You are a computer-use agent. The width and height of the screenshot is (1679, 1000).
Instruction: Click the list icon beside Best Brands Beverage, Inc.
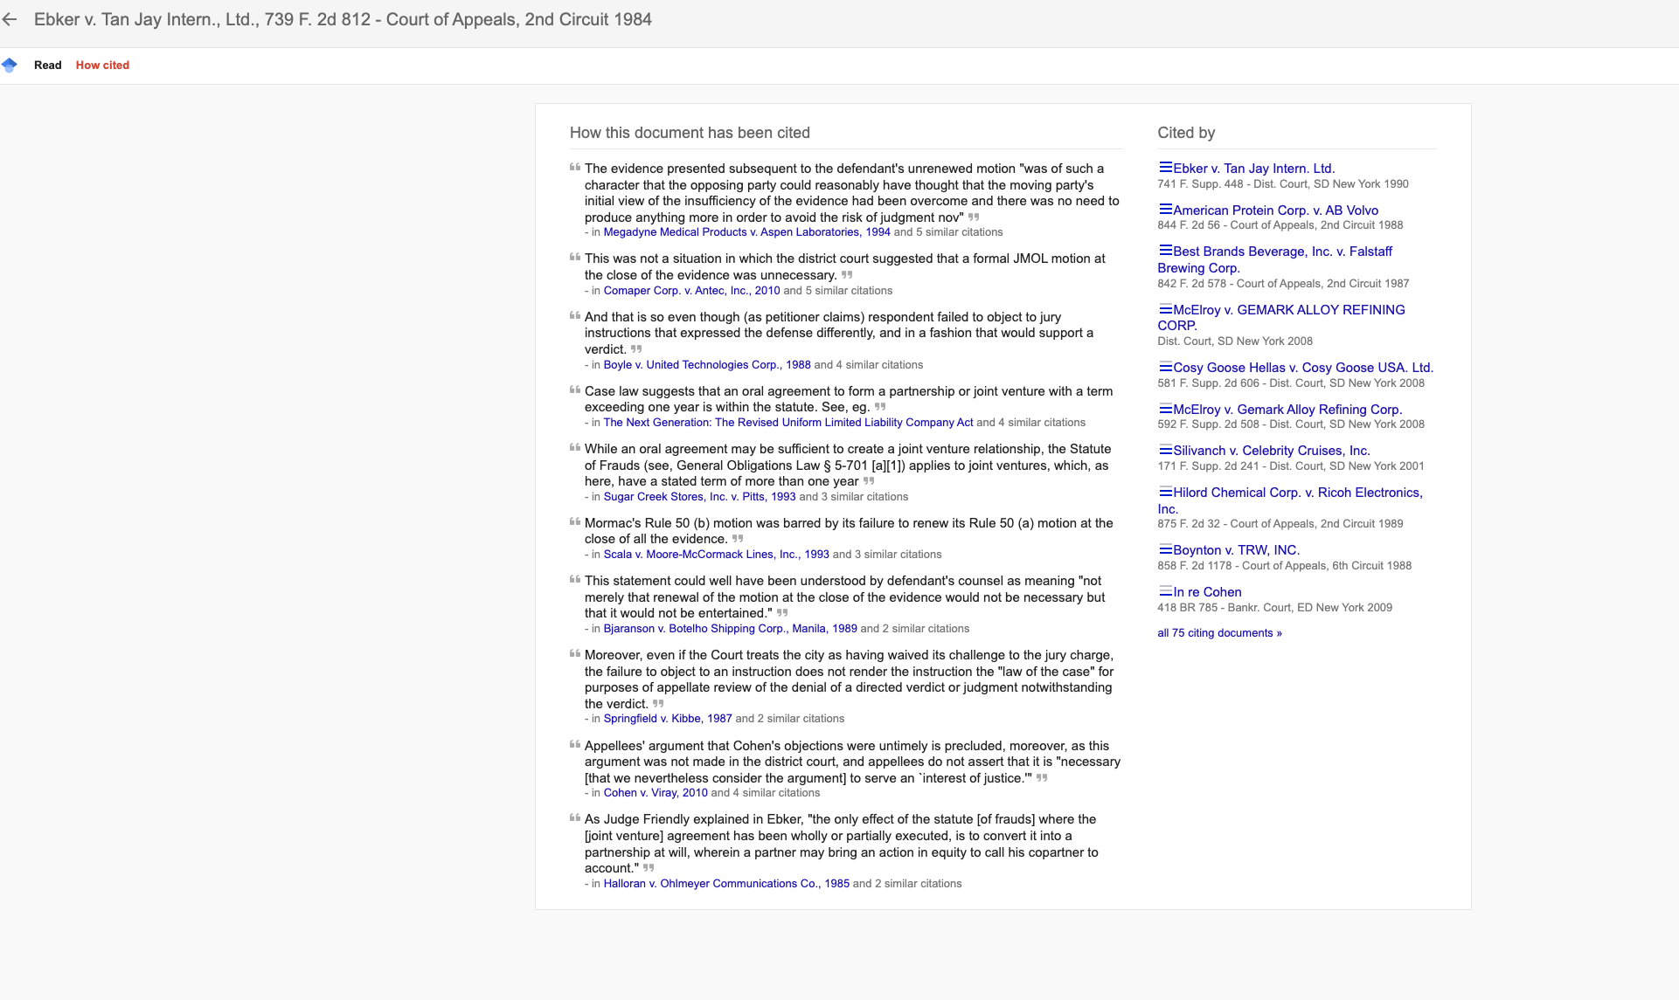click(1165, 251)
